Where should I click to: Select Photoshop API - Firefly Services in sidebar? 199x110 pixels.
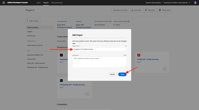(37, 67)
